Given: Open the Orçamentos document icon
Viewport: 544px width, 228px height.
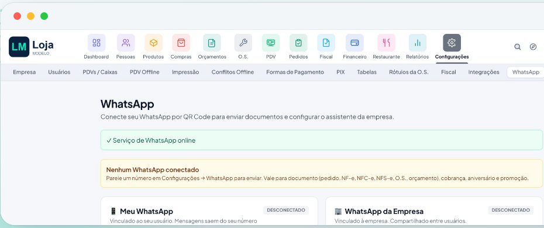Looking at the screenshot, I should point(212,43).
